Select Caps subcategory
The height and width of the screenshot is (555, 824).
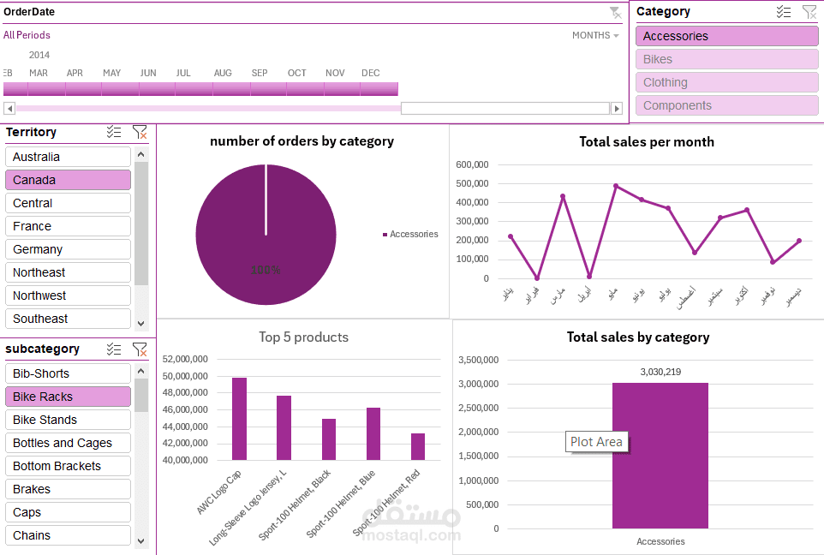[68, 512]
